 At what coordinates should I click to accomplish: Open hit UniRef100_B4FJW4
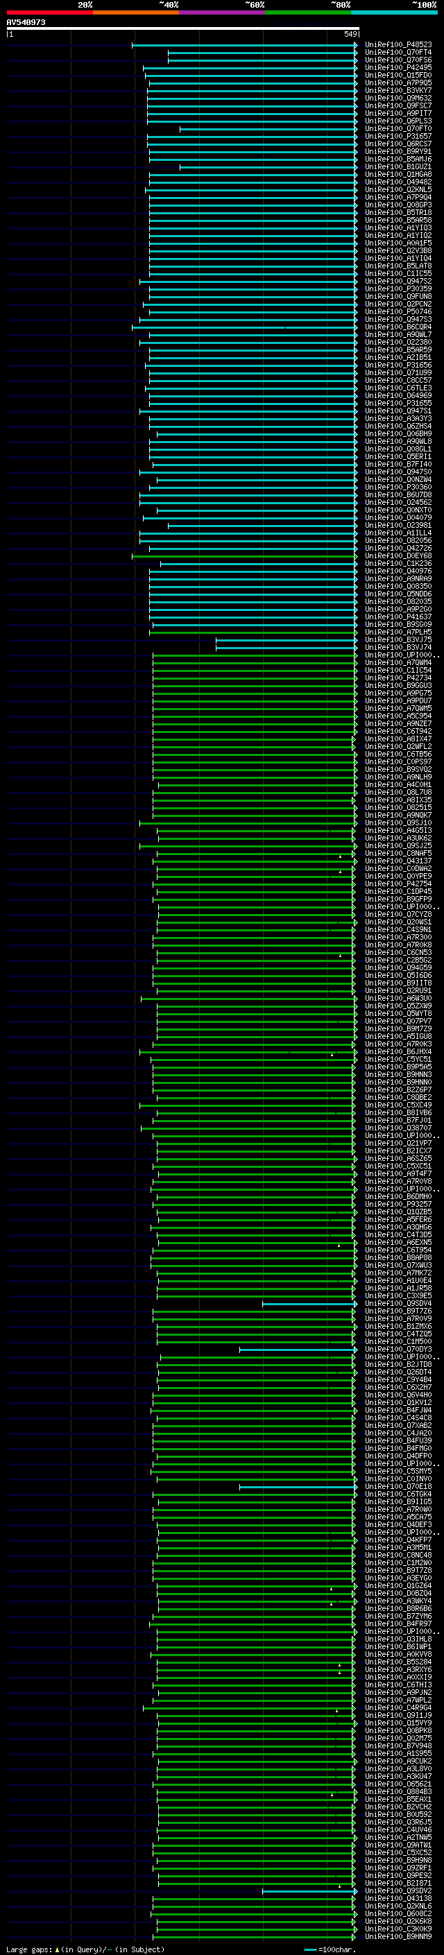coord(398,1411)
